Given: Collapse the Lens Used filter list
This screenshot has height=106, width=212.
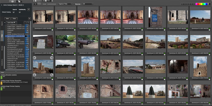Looking at the screenshot, I should pyautogui.click(x=5, y=23).
